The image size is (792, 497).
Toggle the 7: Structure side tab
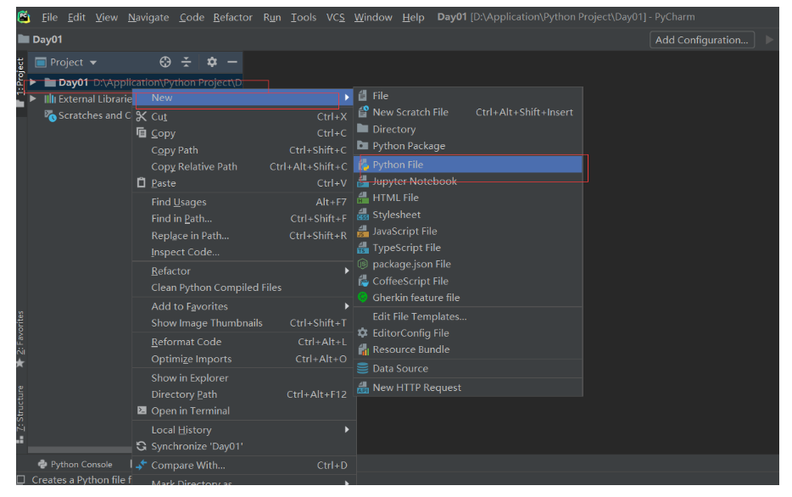(x=20, y=408)
